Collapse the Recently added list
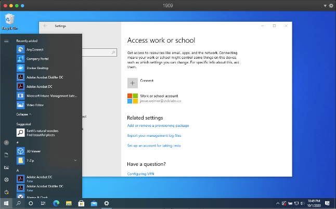The width and height of the screenshot is (336, 209). coord(24,114)
